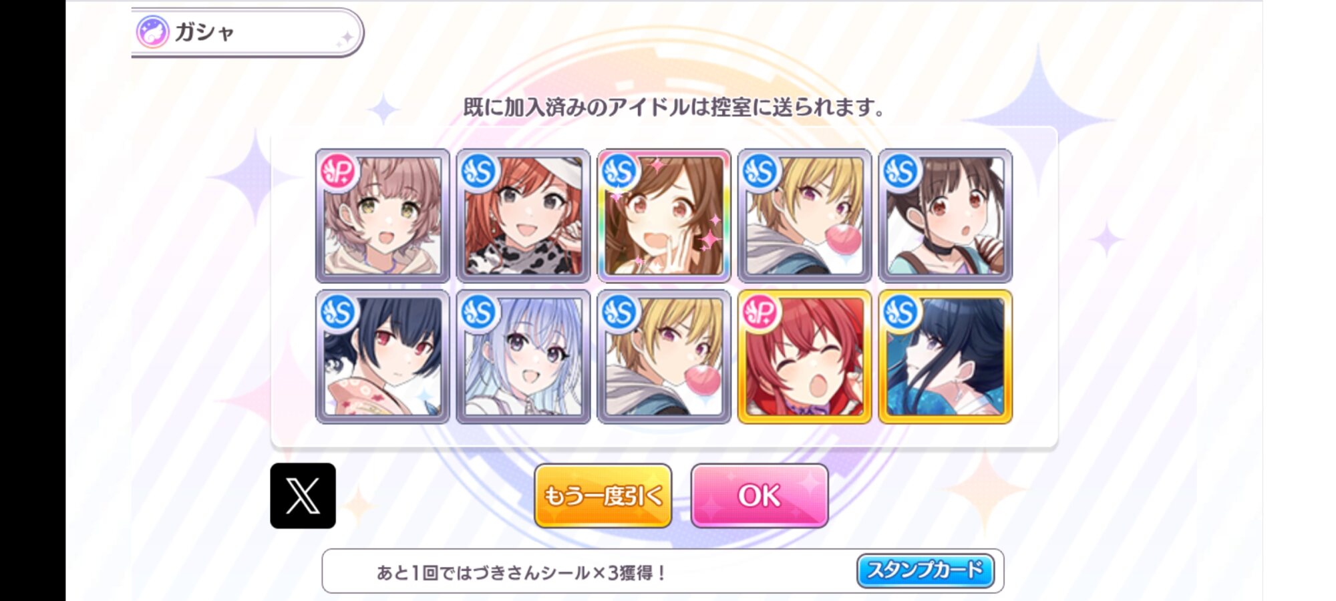This screenshot has width=1336, height=601.
Task: Click the pink P badge on gold-framed card
Action: click(760, 313)
